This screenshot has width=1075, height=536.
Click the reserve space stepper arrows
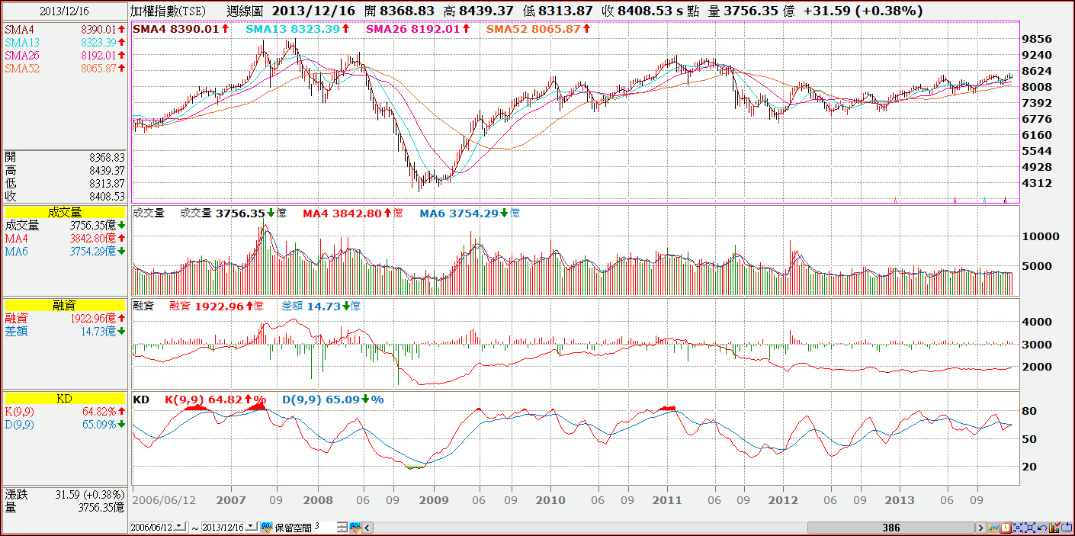342,528
